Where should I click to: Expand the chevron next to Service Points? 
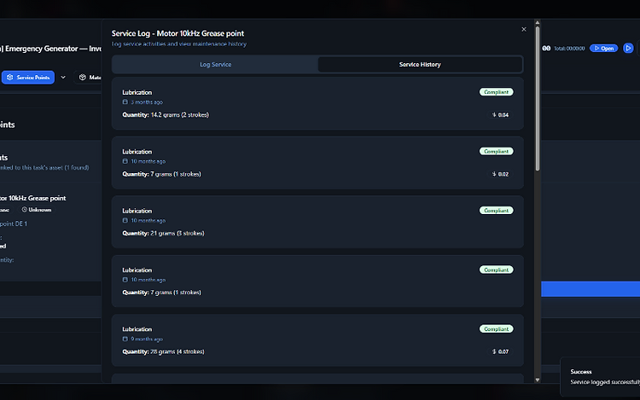coord(63,77)
